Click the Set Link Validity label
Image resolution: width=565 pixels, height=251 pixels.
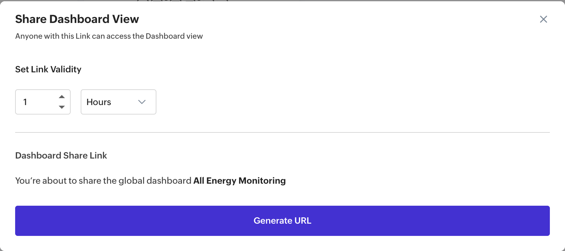click(x=48, y=69)
